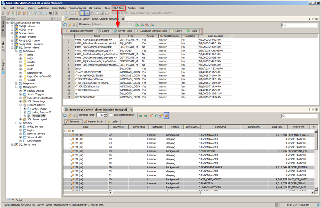Click the grid view toolbar icon in main toolbar
The image size is (321, 208).
click(87, 13)
